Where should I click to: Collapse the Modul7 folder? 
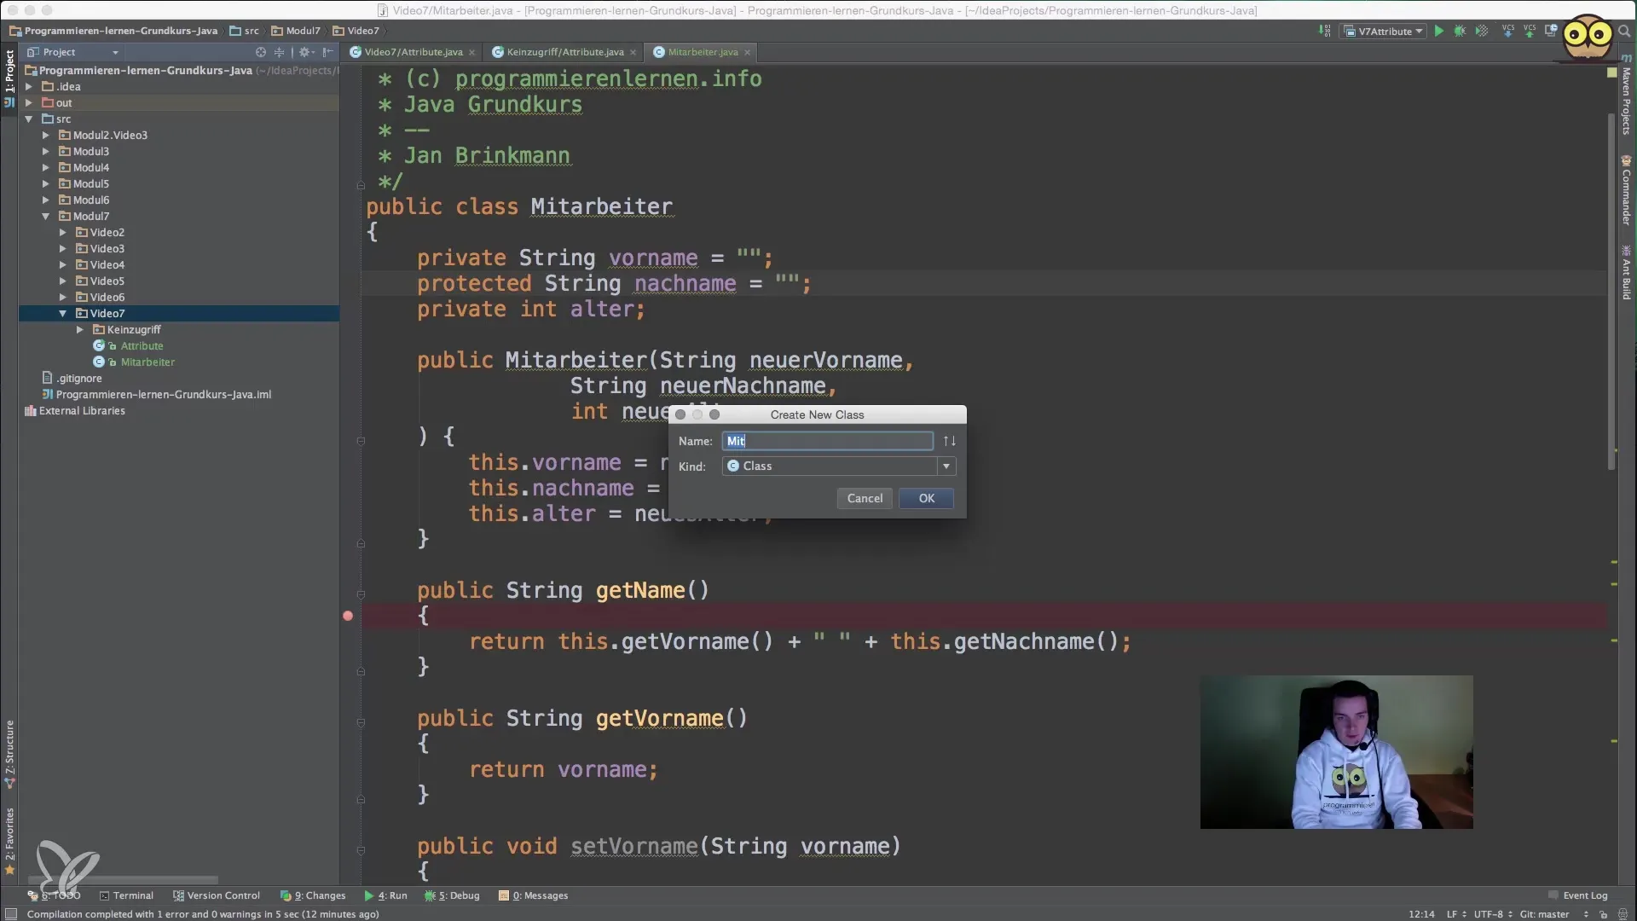(x=46, y=216)
